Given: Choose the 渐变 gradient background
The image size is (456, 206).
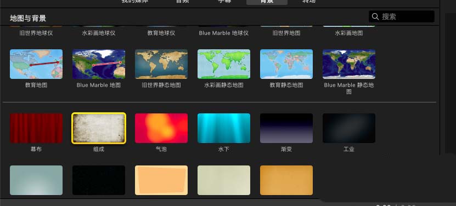Looking at the screenshot, I should point(286,128).
